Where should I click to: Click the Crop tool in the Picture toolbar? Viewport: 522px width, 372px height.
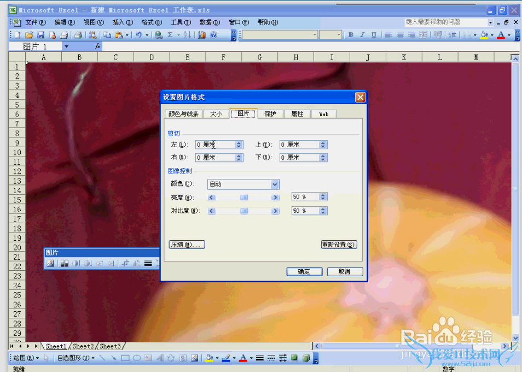click(125, 263)
